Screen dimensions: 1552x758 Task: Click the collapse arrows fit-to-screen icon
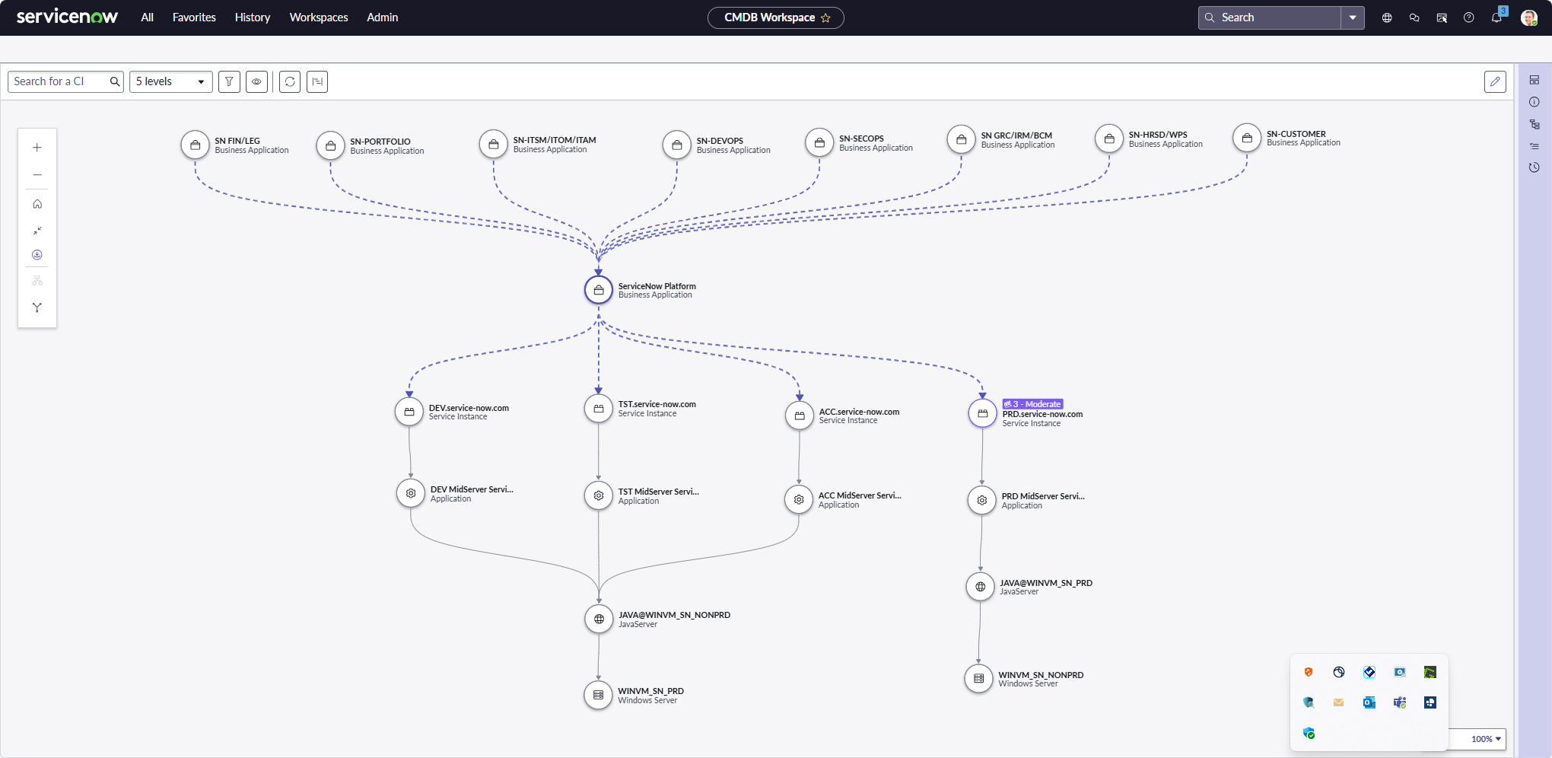click(37, 231)
